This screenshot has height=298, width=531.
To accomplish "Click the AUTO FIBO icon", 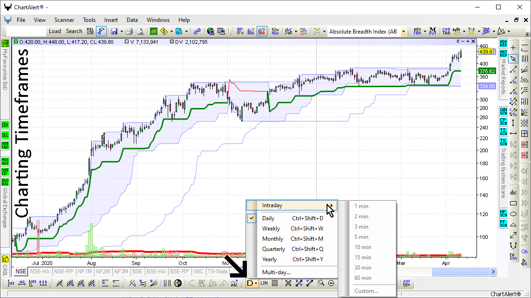I will click(417, 31).
